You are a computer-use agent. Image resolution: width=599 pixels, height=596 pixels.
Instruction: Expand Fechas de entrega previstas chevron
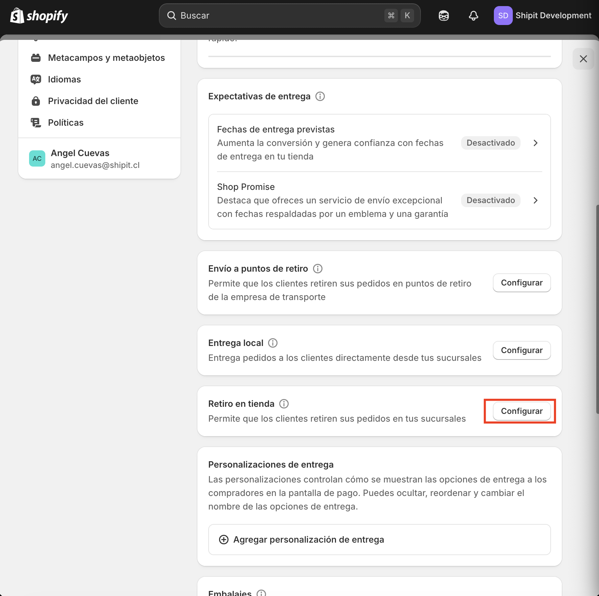[x=535, y=143]
